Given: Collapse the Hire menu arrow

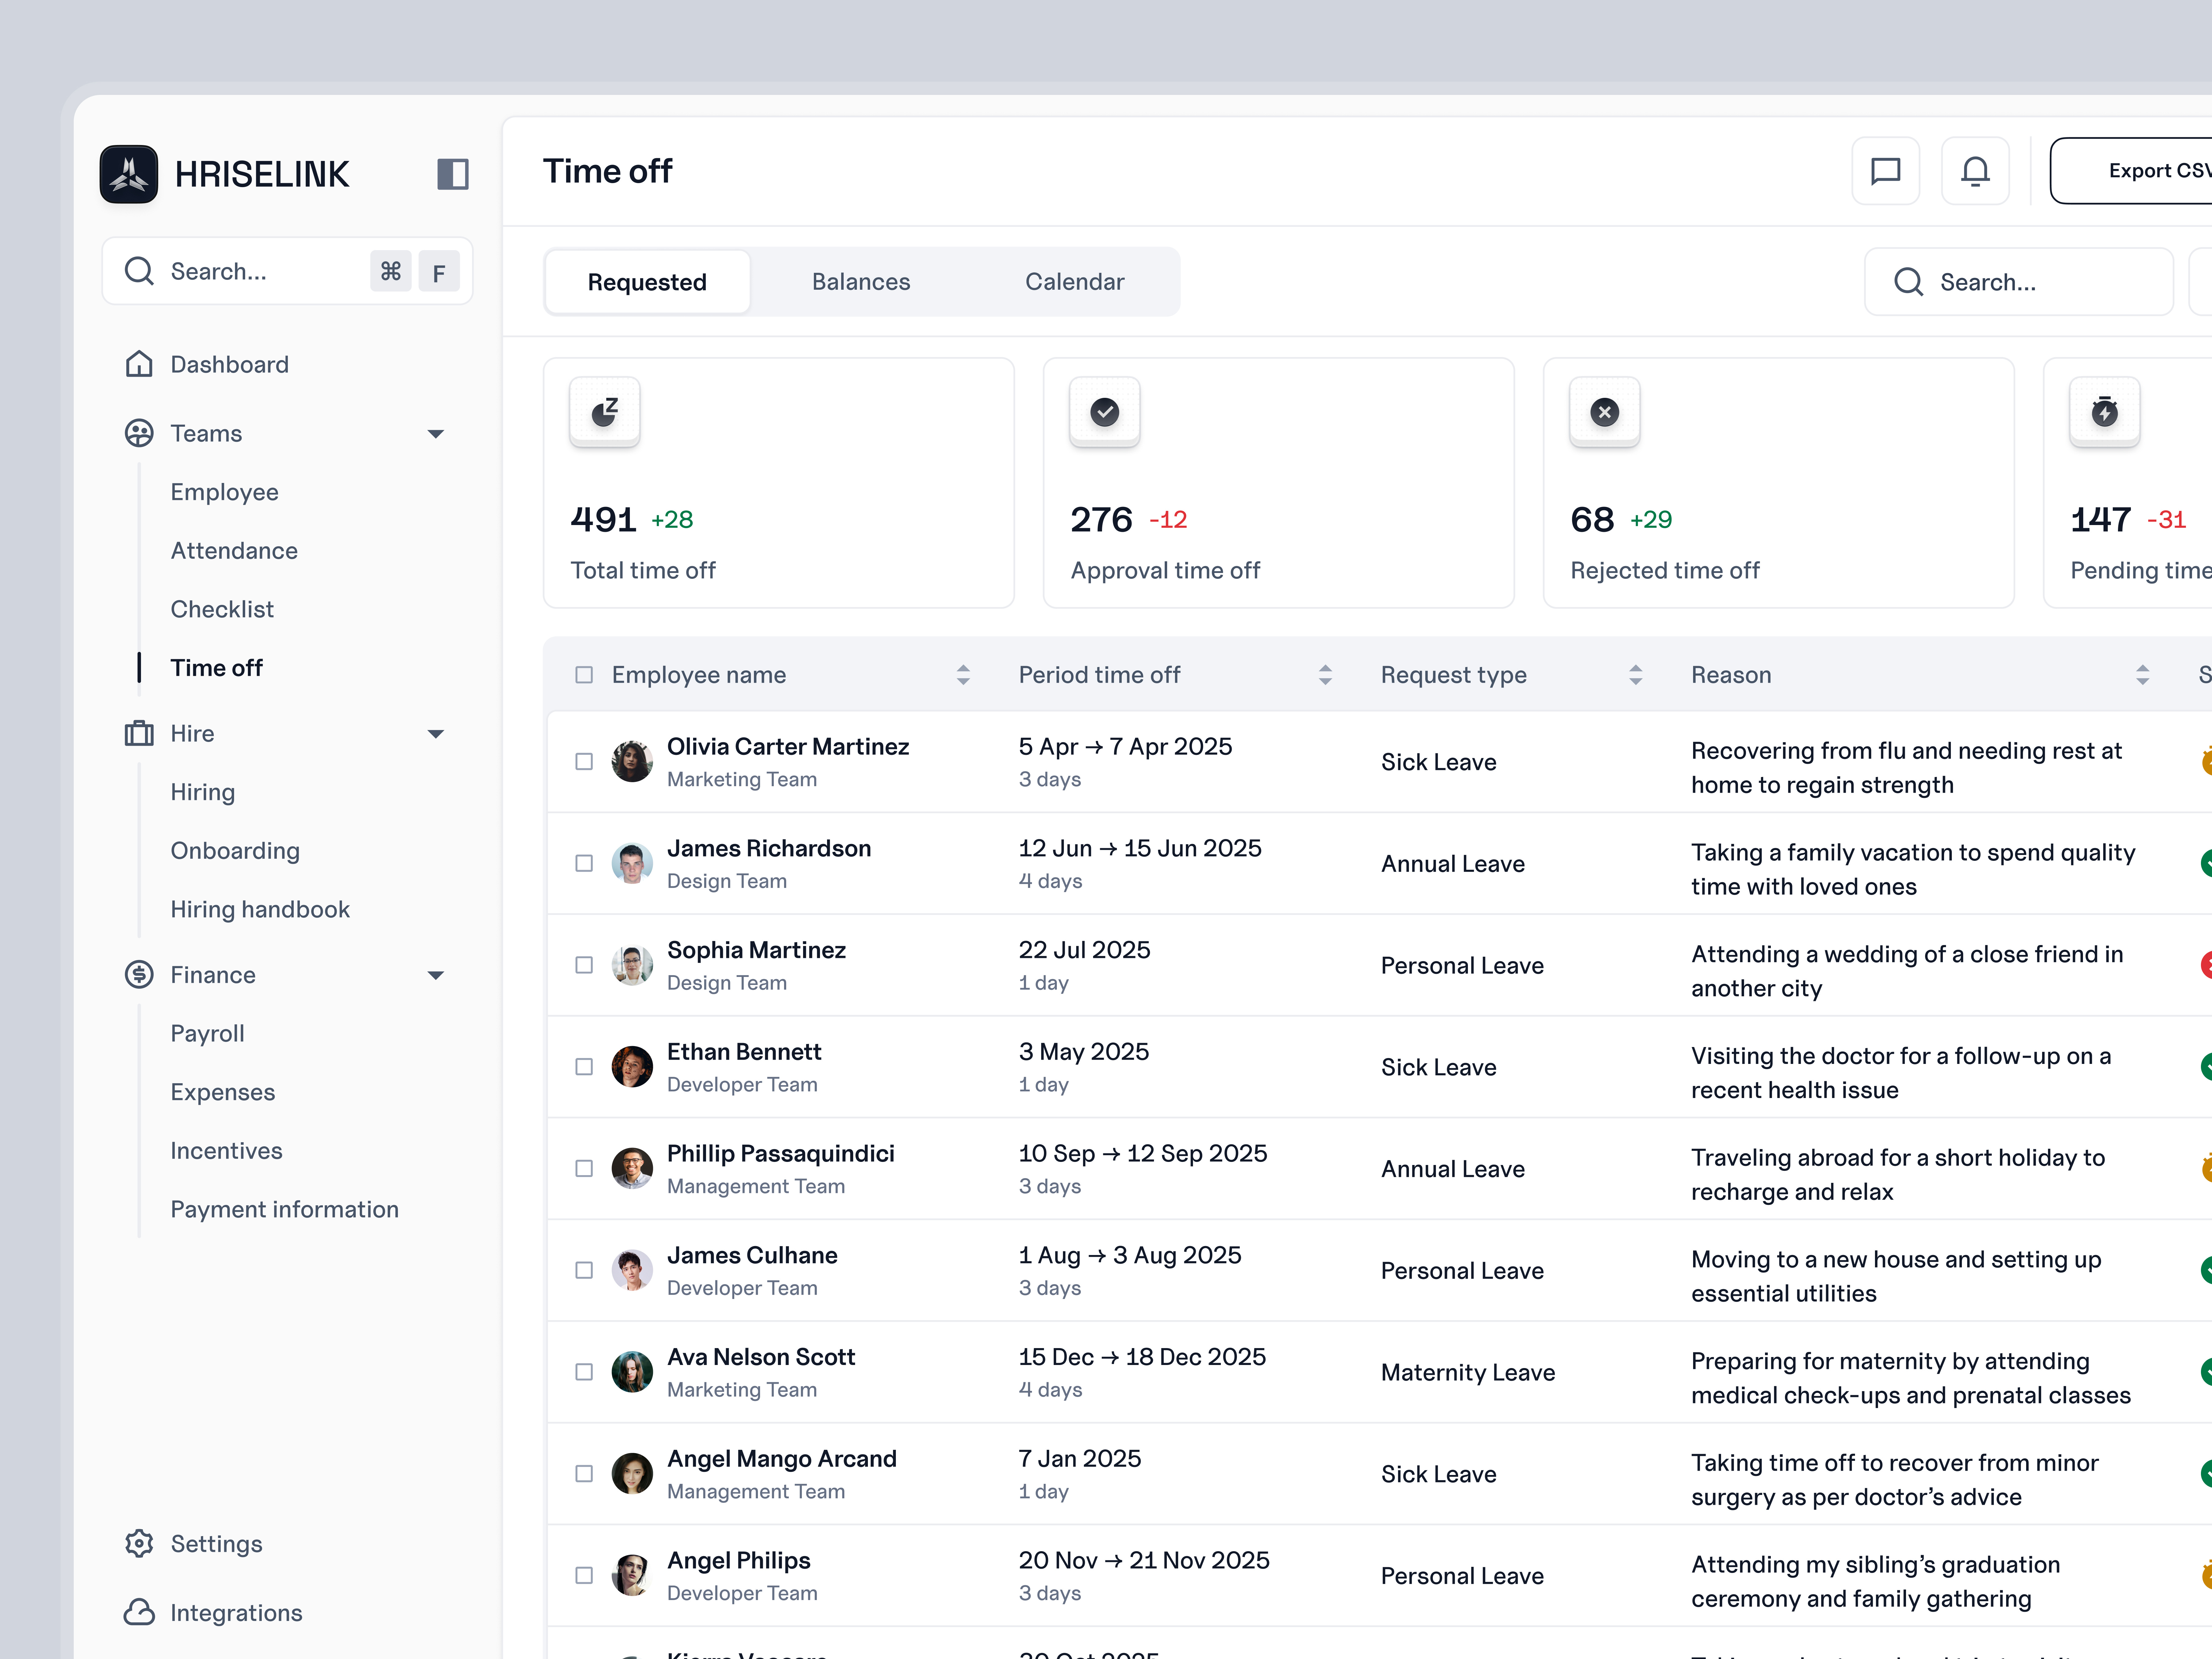Looking at the screenshot, I should click(436, 734).
